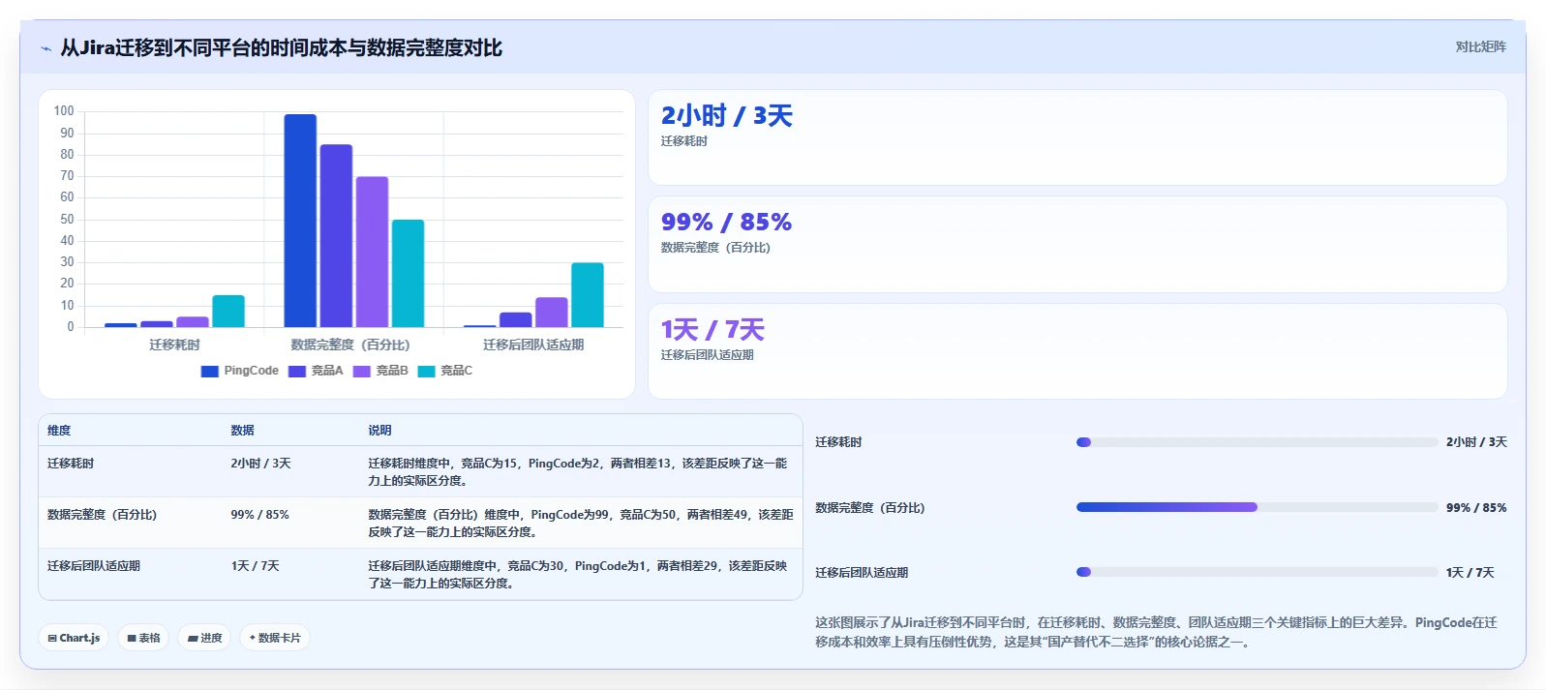1546x690 pixels.
Task: Click the 竞品C bar in 迁移后团队适应期 group
Action: pos(588,295)
